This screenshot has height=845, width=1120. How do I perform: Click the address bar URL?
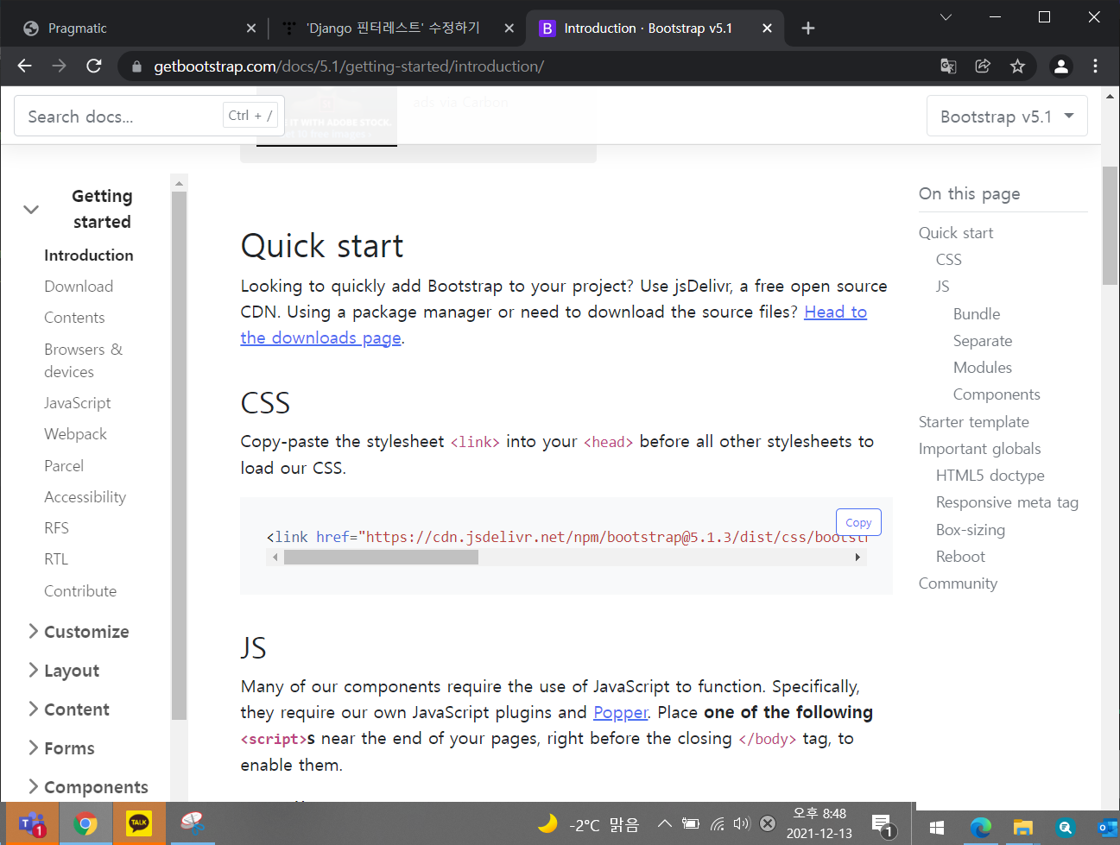(349, 66)
